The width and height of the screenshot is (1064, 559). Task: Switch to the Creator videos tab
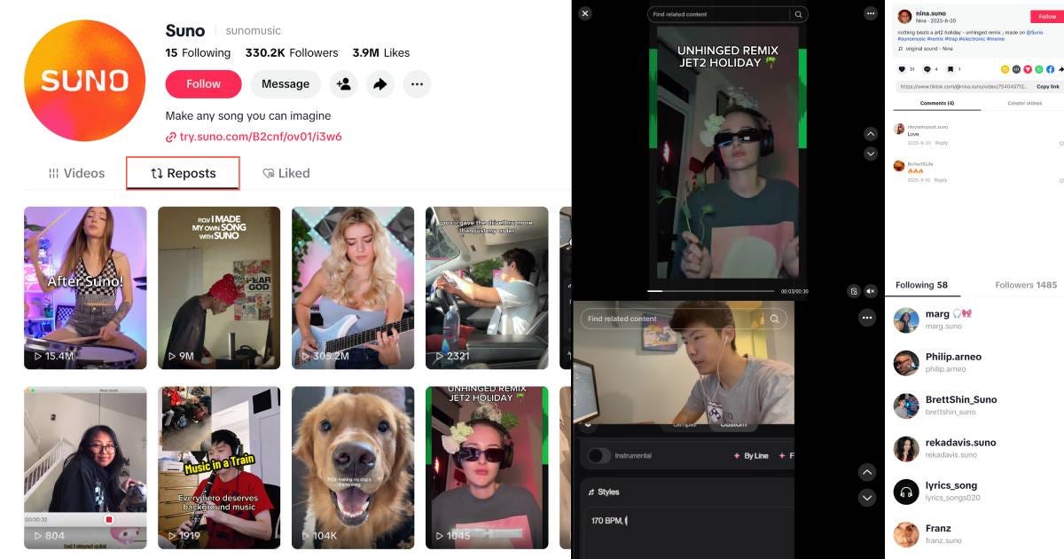(x=1024, y=103)
